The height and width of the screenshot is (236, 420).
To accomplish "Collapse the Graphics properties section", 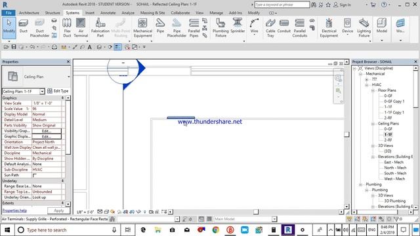I will point(62,98).
